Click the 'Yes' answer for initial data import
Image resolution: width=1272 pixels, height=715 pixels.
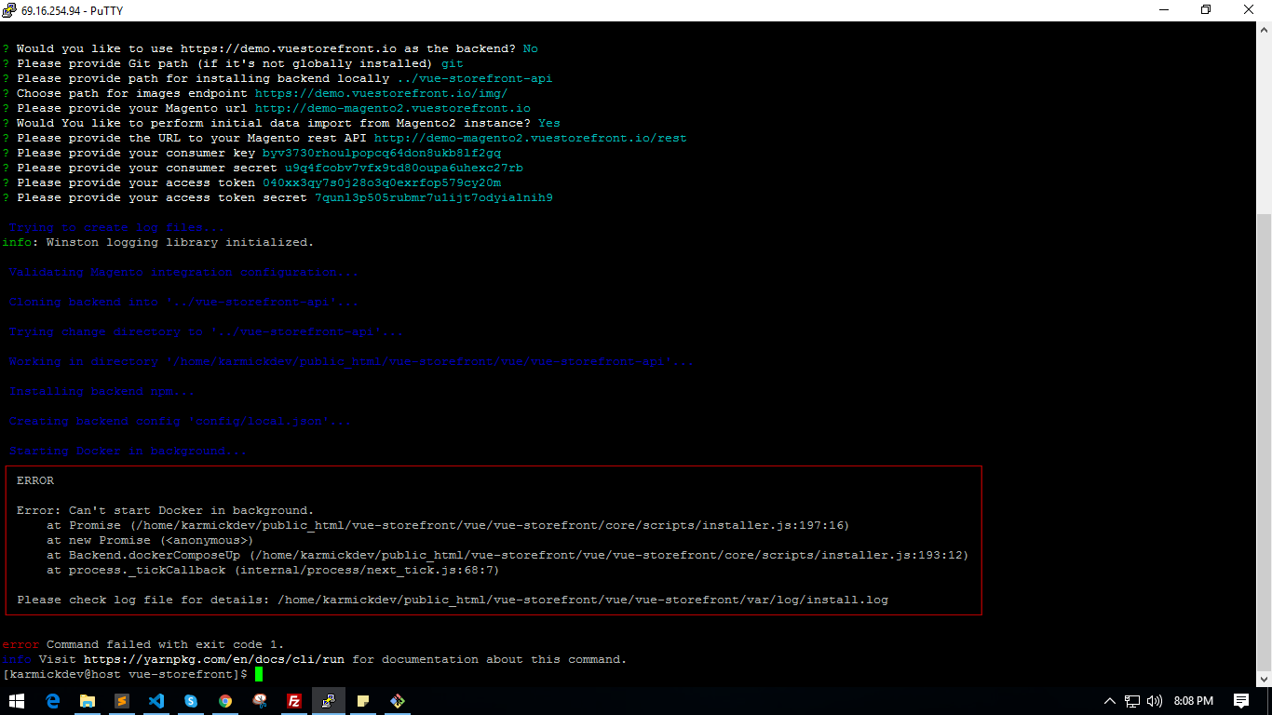[x=549, y=123]
